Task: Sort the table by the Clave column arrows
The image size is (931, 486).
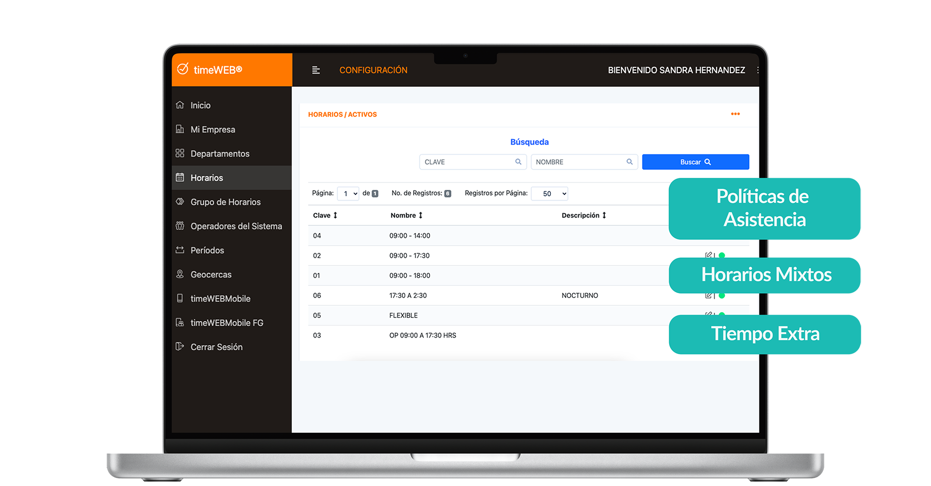Action: point(335,215)
